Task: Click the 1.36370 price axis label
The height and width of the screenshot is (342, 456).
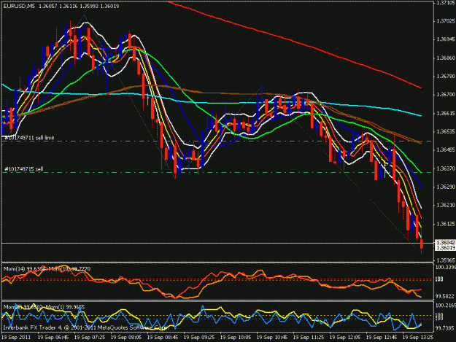Action: [x=446, y=168]
